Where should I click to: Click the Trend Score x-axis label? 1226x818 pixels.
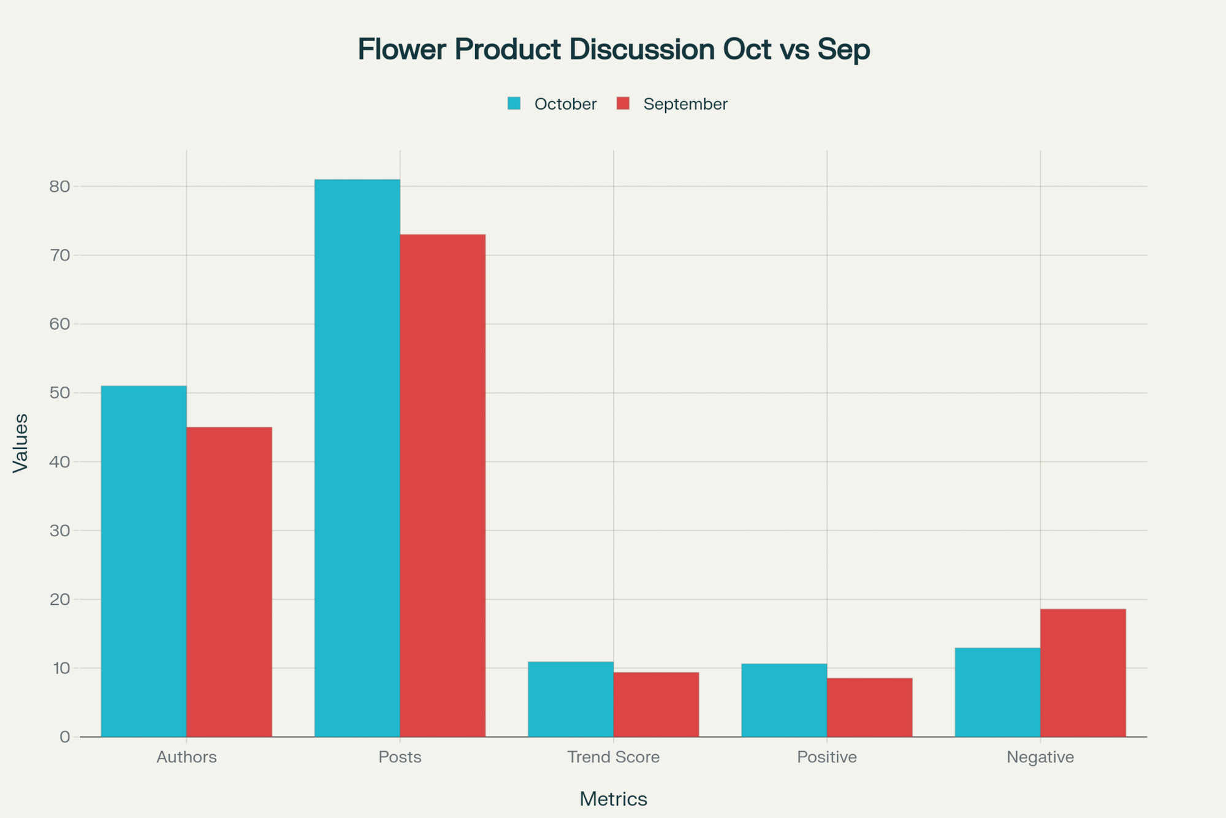(x=614, y=757)
